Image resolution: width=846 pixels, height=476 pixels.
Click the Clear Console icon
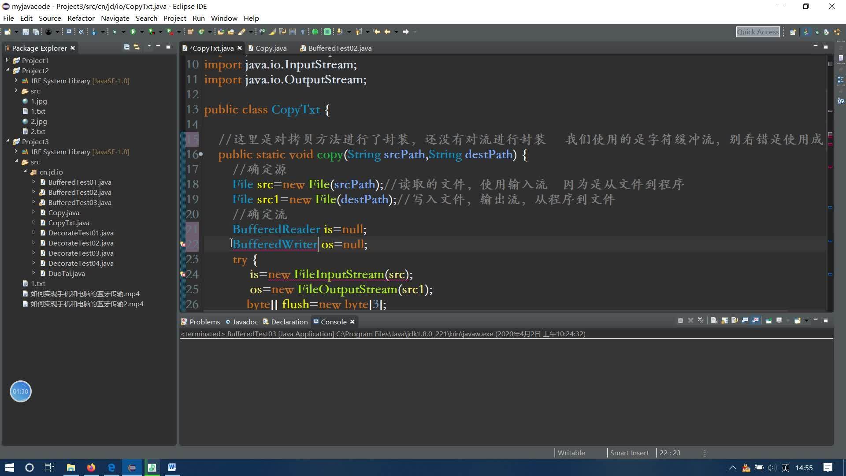(714, 320)
